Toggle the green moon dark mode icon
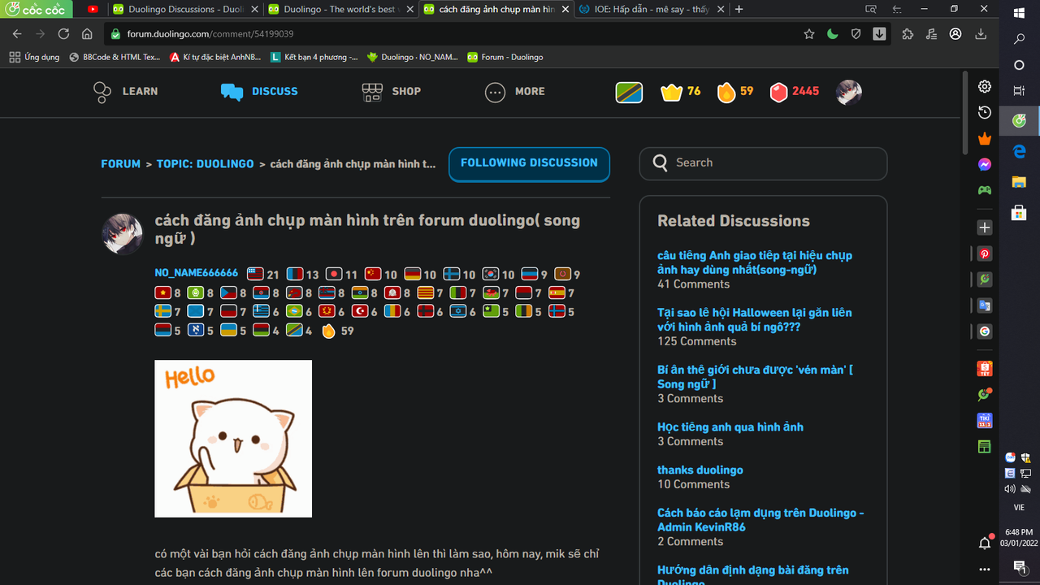Image resolution: width=1040 pixels, height=585 pixels. [x=833, y=34]
